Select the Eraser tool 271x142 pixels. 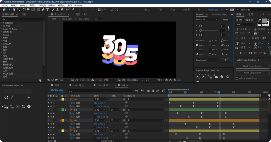62,10
